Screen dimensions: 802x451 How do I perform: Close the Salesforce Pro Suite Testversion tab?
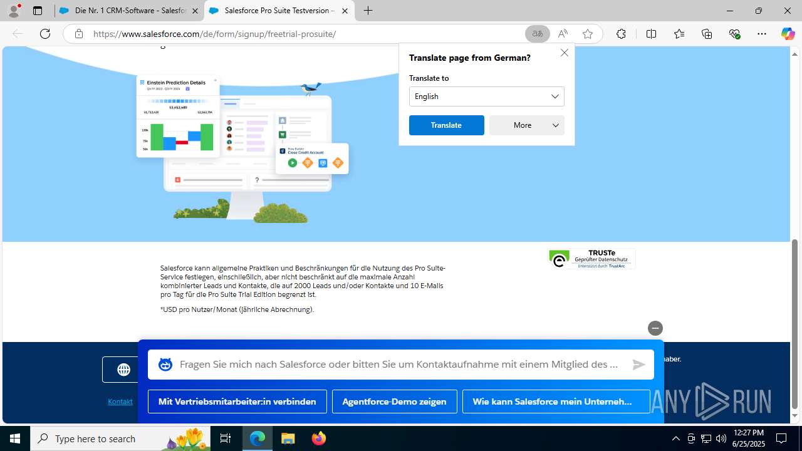(345, 11)
